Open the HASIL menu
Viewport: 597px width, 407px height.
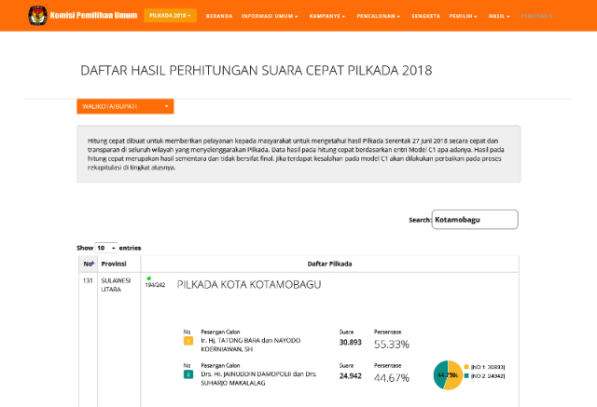499,16
